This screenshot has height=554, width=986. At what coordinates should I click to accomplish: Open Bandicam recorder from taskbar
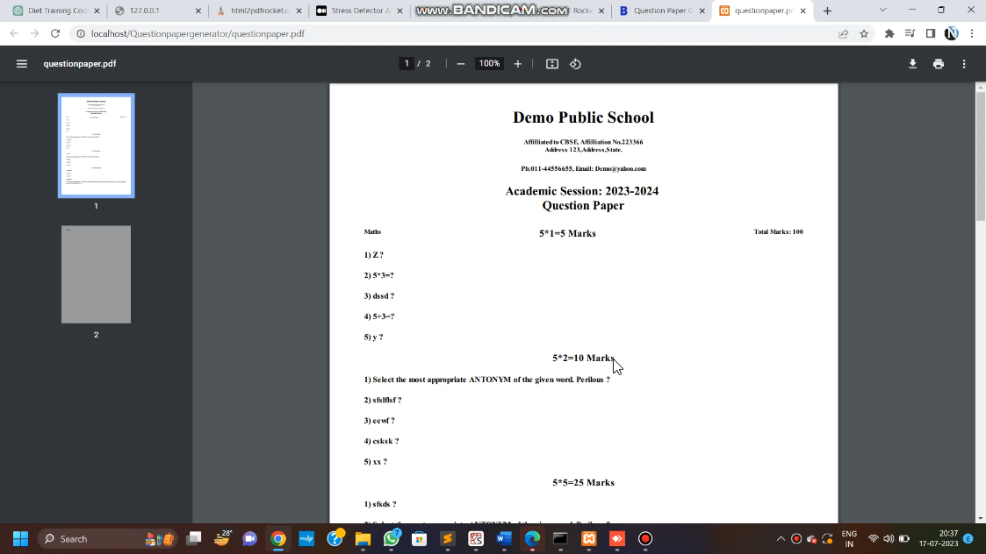(x=645, y=539)
